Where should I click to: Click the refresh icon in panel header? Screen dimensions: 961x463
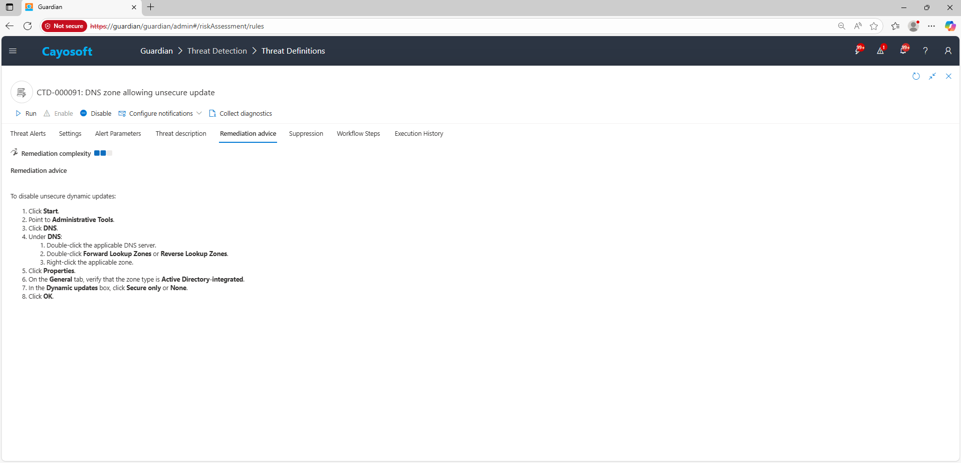[x=916, y=76]
